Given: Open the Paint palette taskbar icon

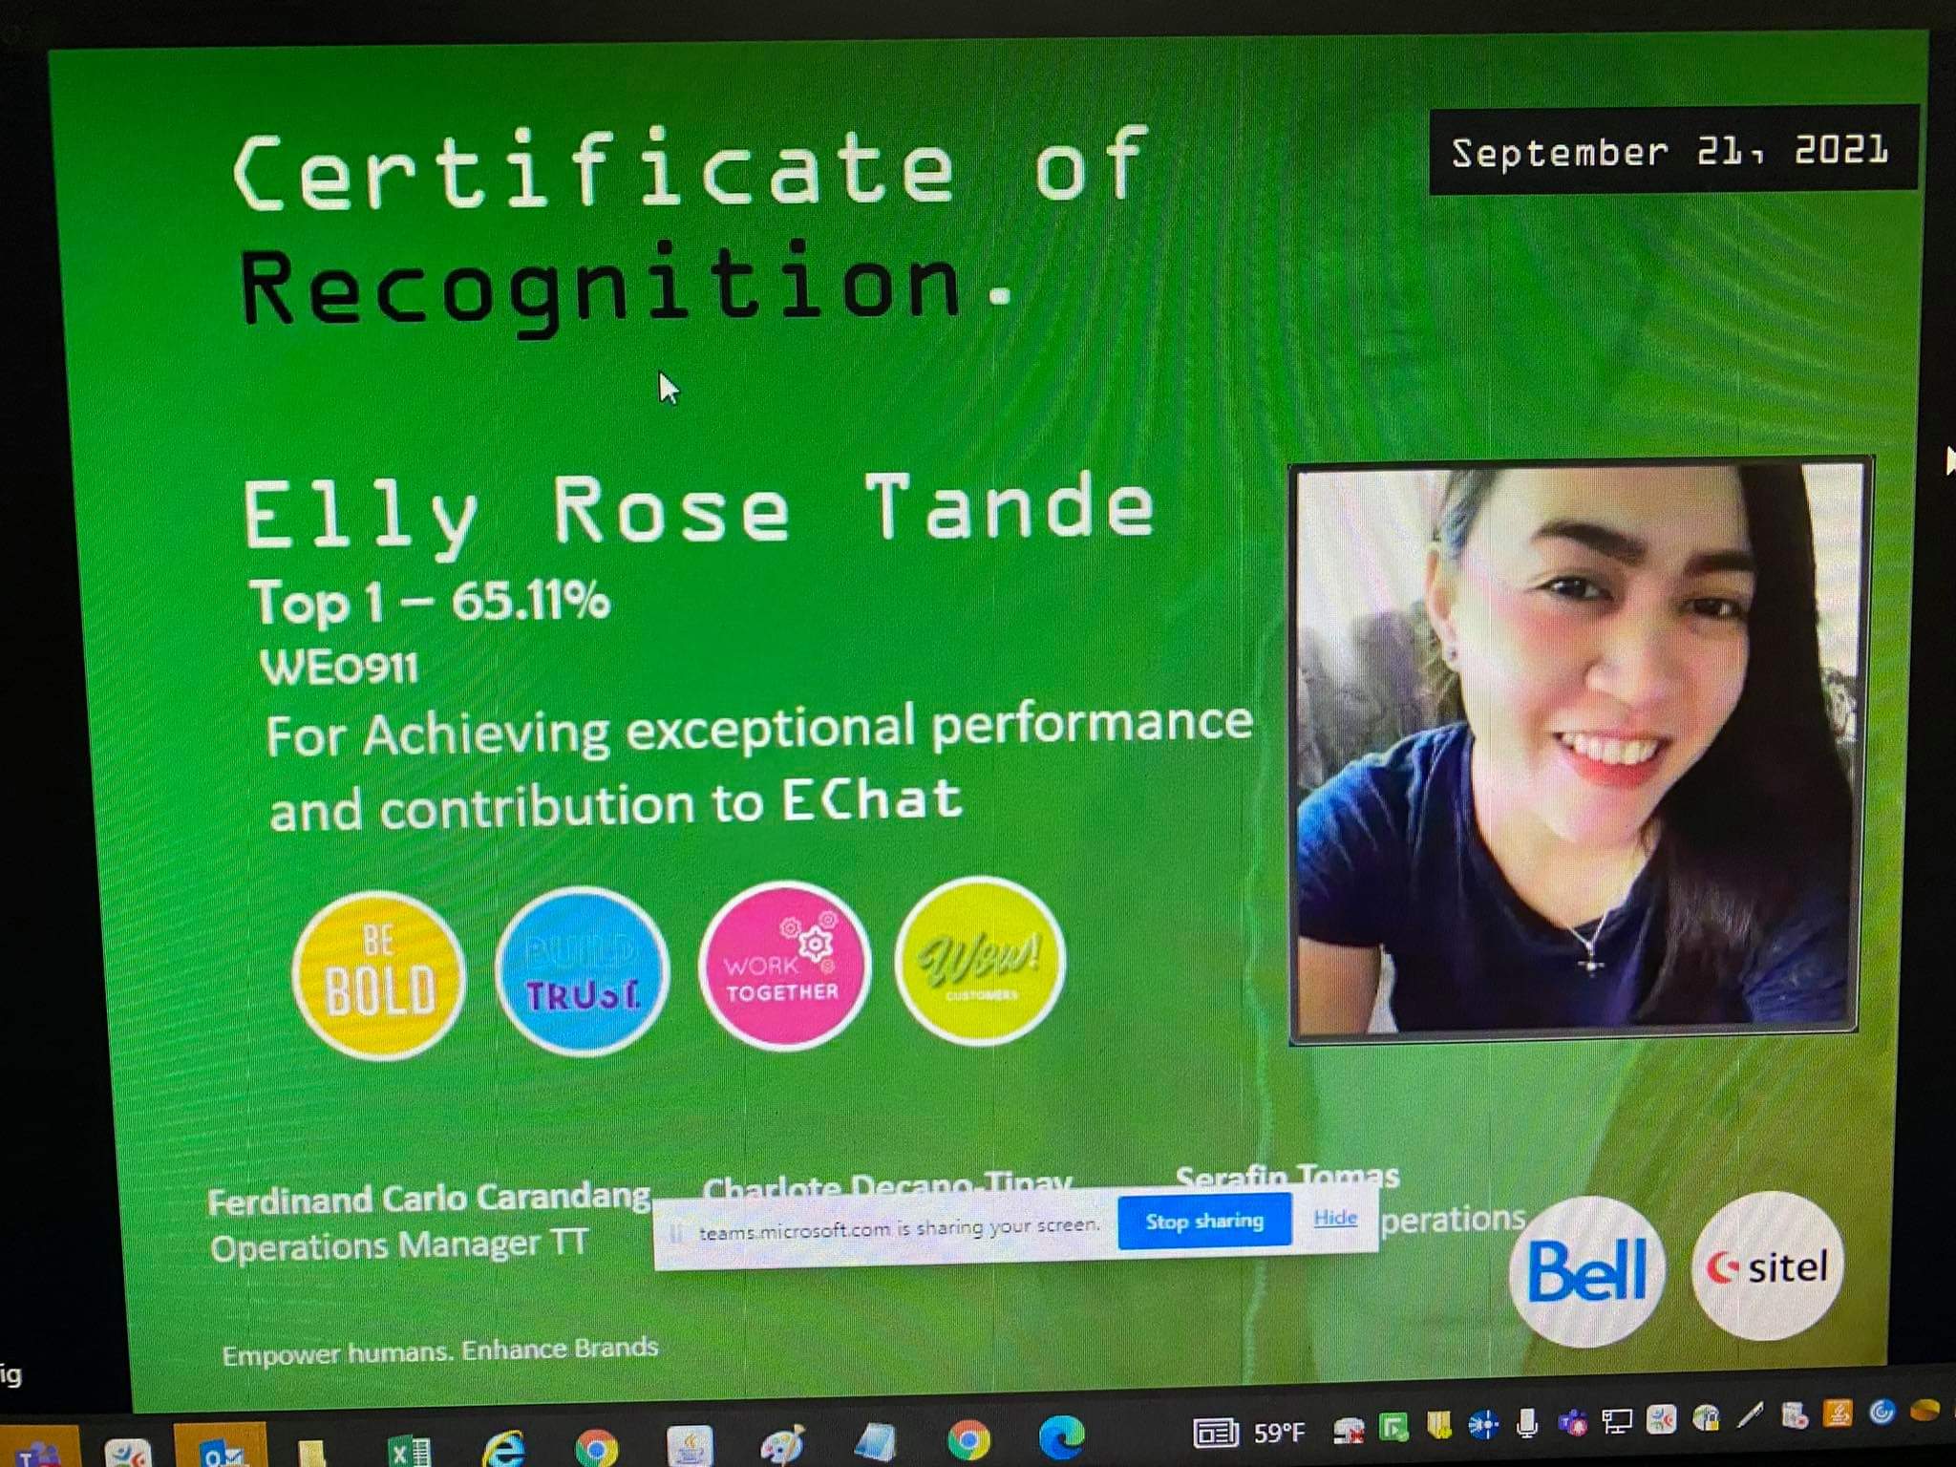Looking at the screenshot, I should pyautogui.click(x=782, y=1446).
